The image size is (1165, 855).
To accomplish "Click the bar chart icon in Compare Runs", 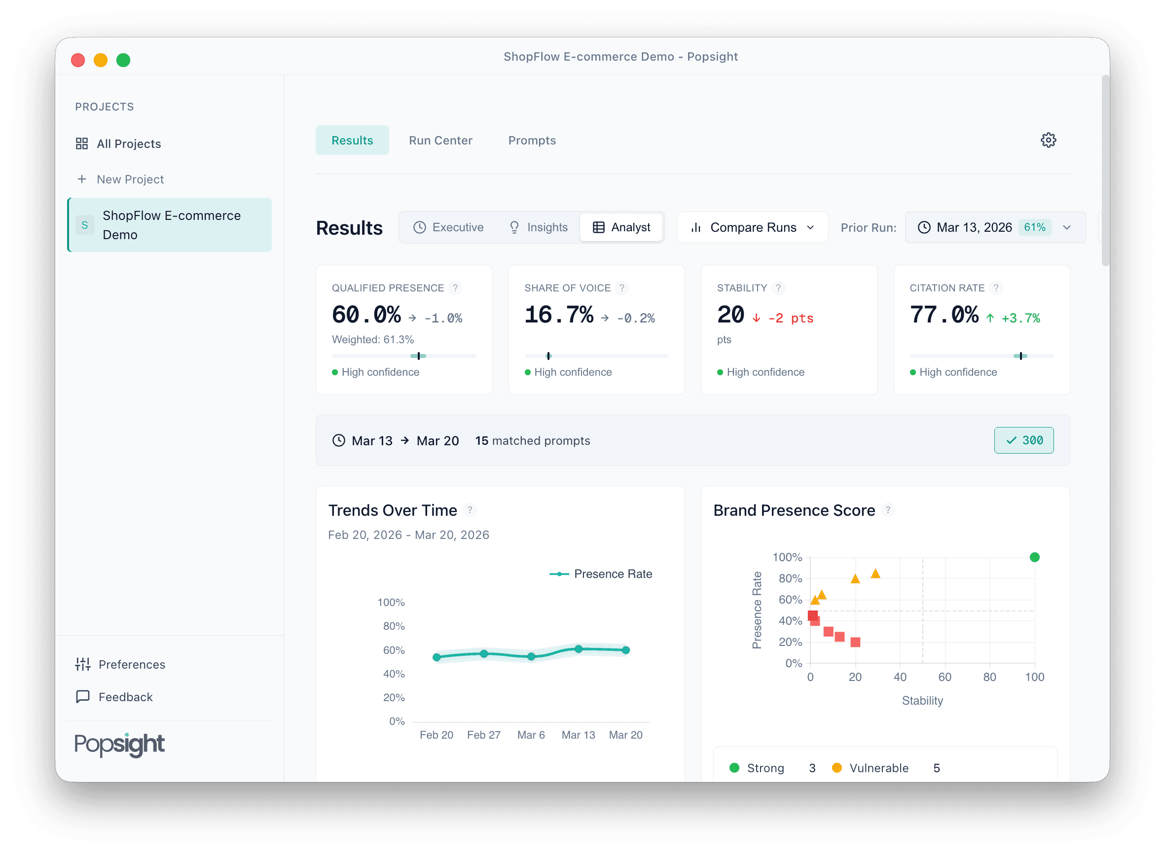I will pos(696,228).
